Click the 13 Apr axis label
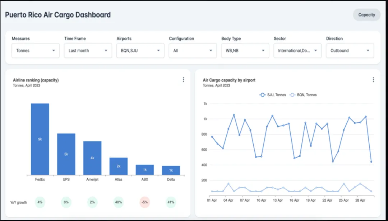The image size is (388, 221). (278, 201)
